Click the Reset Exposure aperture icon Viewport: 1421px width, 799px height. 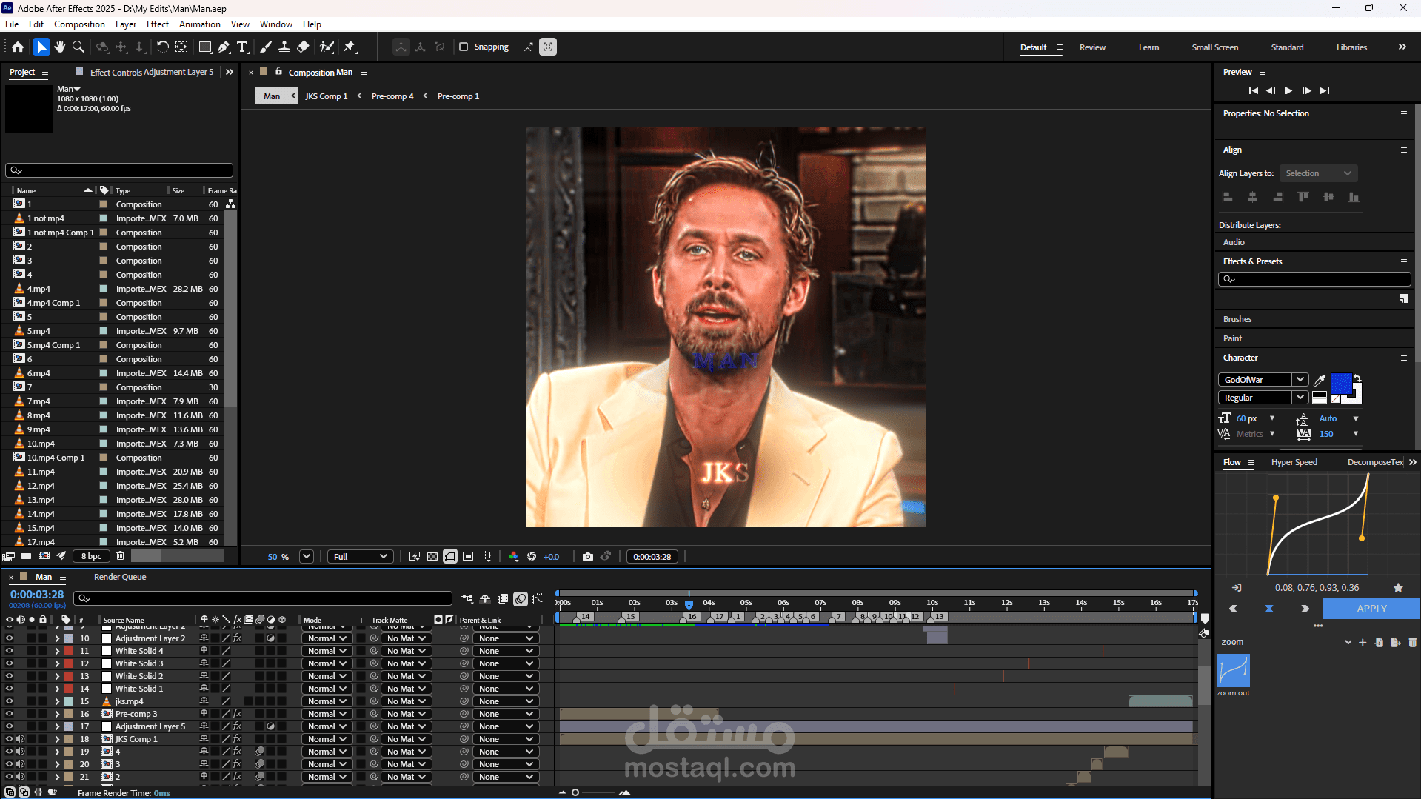pos(532,556)
